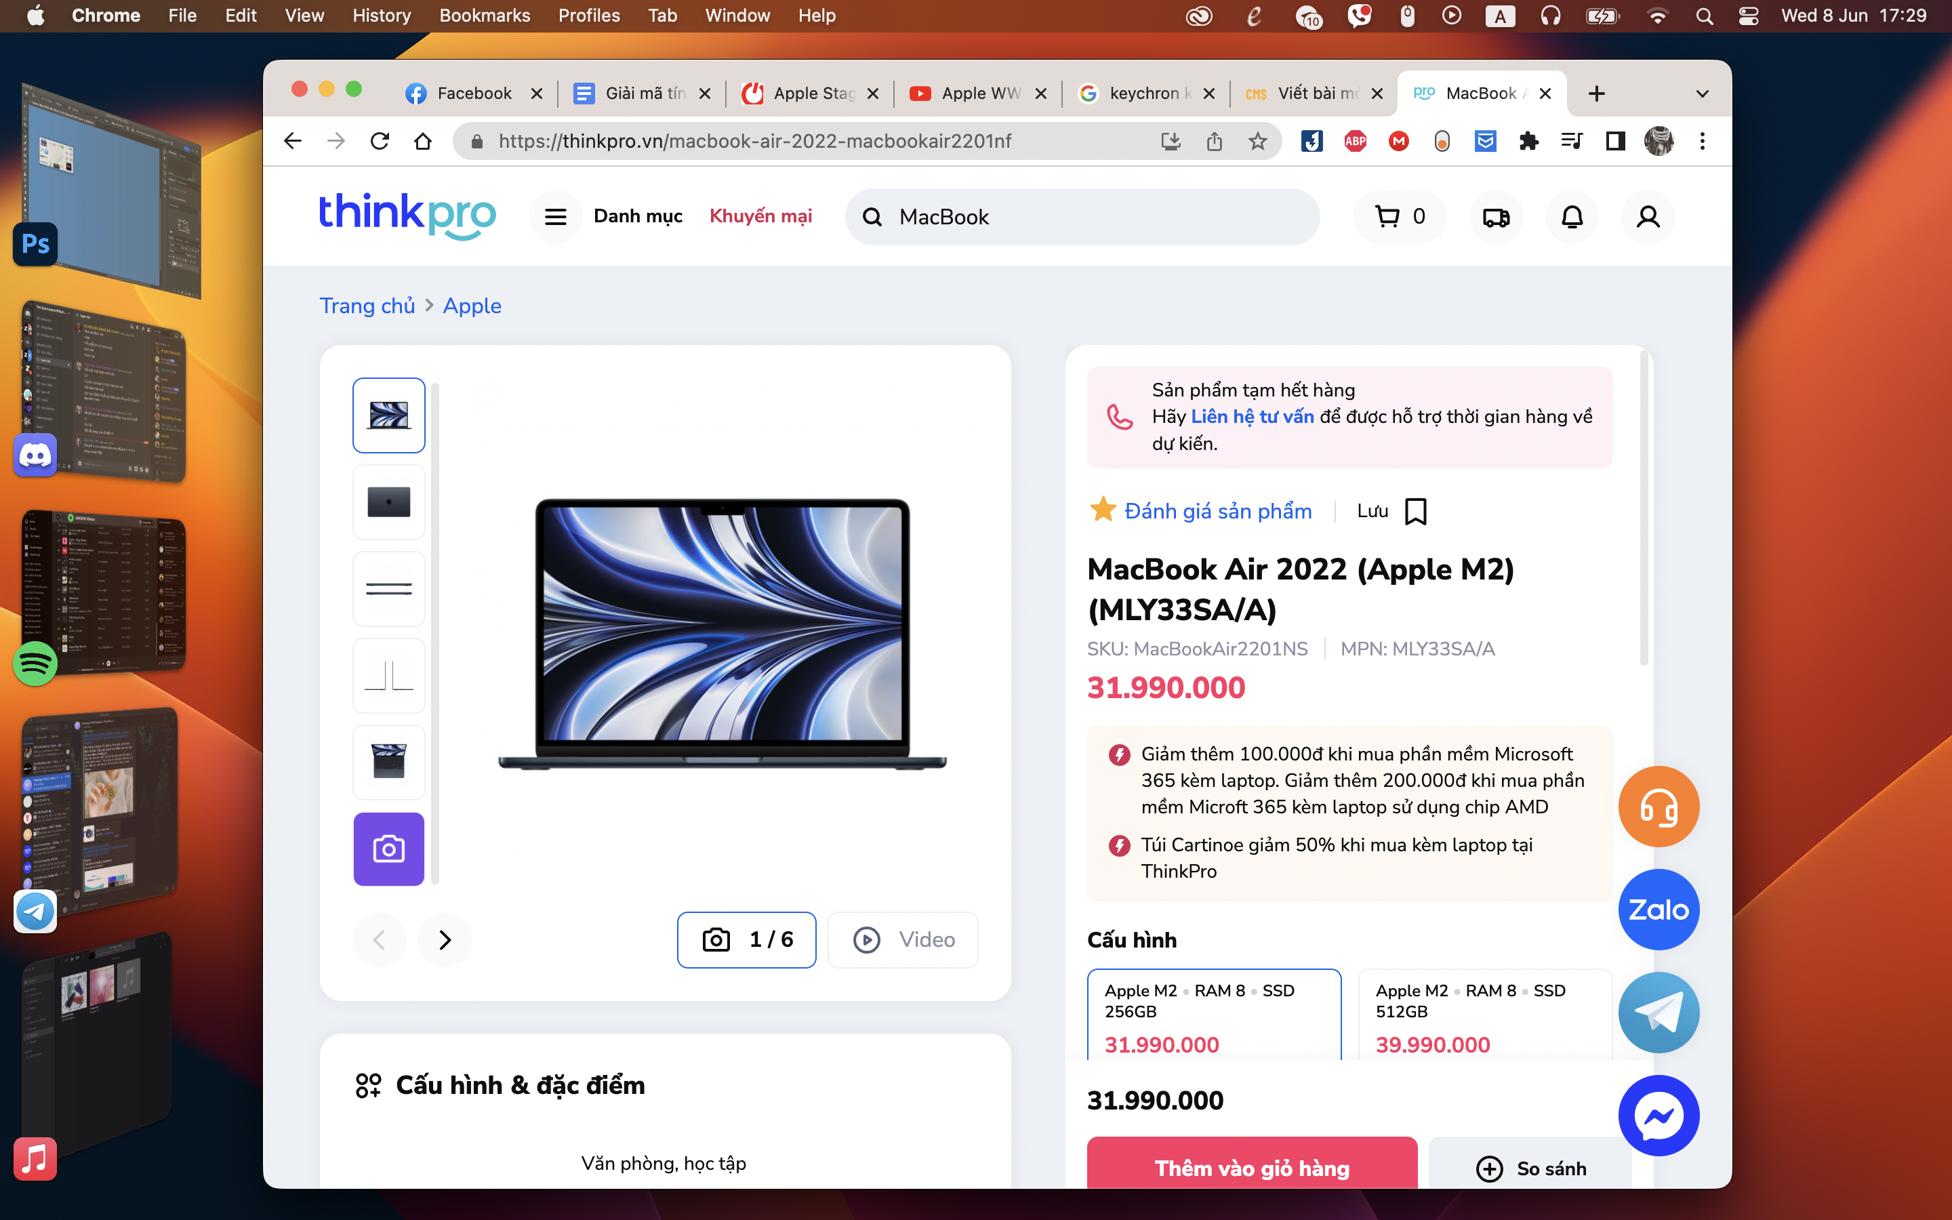Image resolution: width=1952 pixels, height=1220 pixels.
Task: Open the Chrome profile avatar
Action: pyautogui.click(x=1659, y=141)
